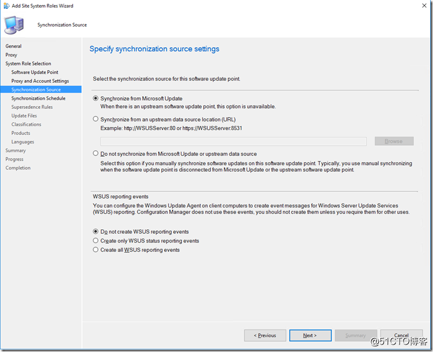The width and height of the screenshot is (433, 352).
Task: Click the disabled Summary button
Action: coord(356,335)
